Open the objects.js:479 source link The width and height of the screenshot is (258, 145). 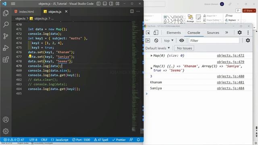[x=230, y=62]
